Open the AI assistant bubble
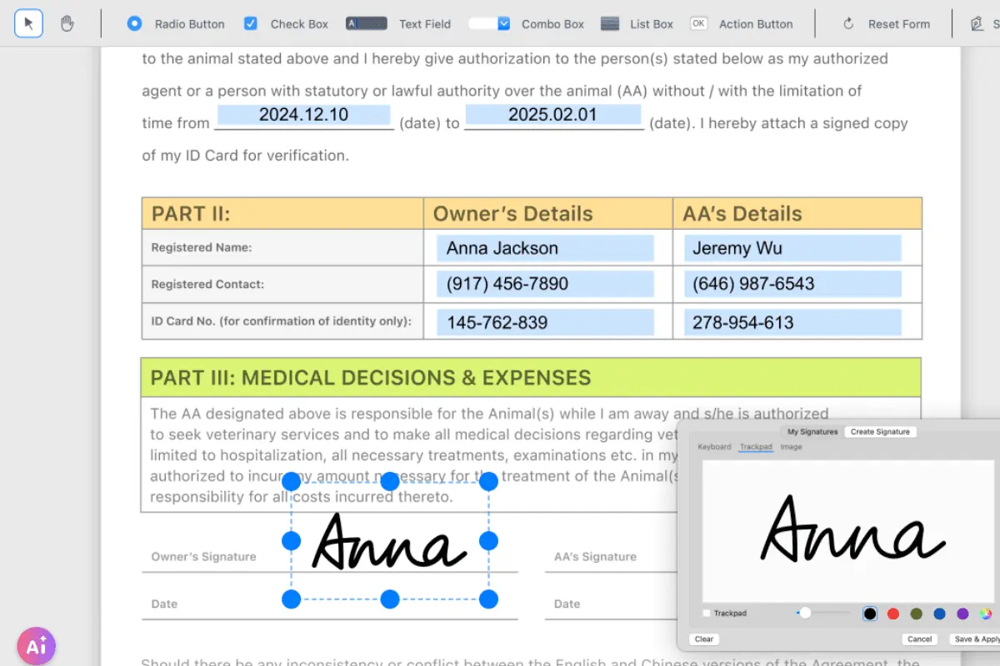This screenshot has width=1000, height=666. (36, 646)
